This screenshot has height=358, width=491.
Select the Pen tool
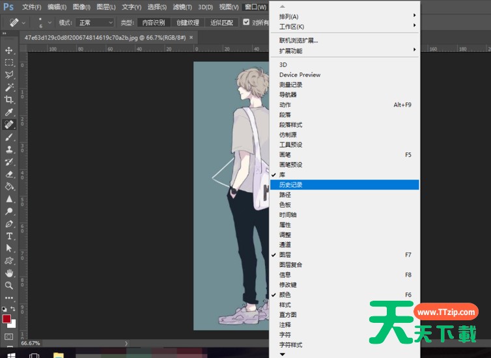click(x=9, y=224)
